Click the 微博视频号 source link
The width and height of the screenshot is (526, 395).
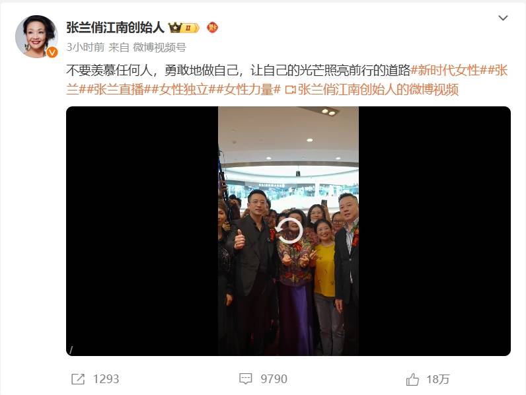point(159,48)
